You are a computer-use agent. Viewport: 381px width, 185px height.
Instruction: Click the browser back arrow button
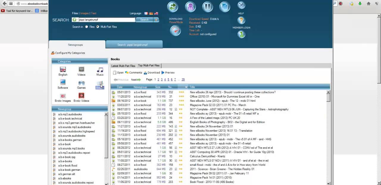pos(4,4)
